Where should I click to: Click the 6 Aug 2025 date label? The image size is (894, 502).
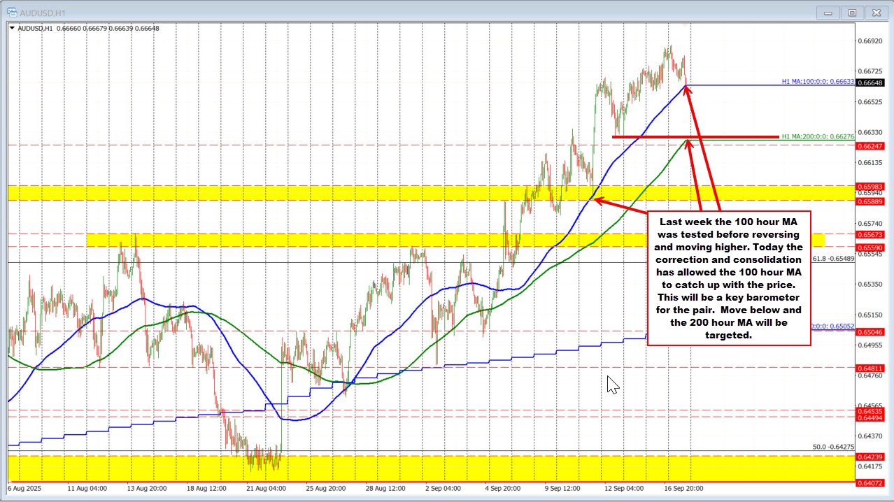pyautogui.click(x=24, y=488)
